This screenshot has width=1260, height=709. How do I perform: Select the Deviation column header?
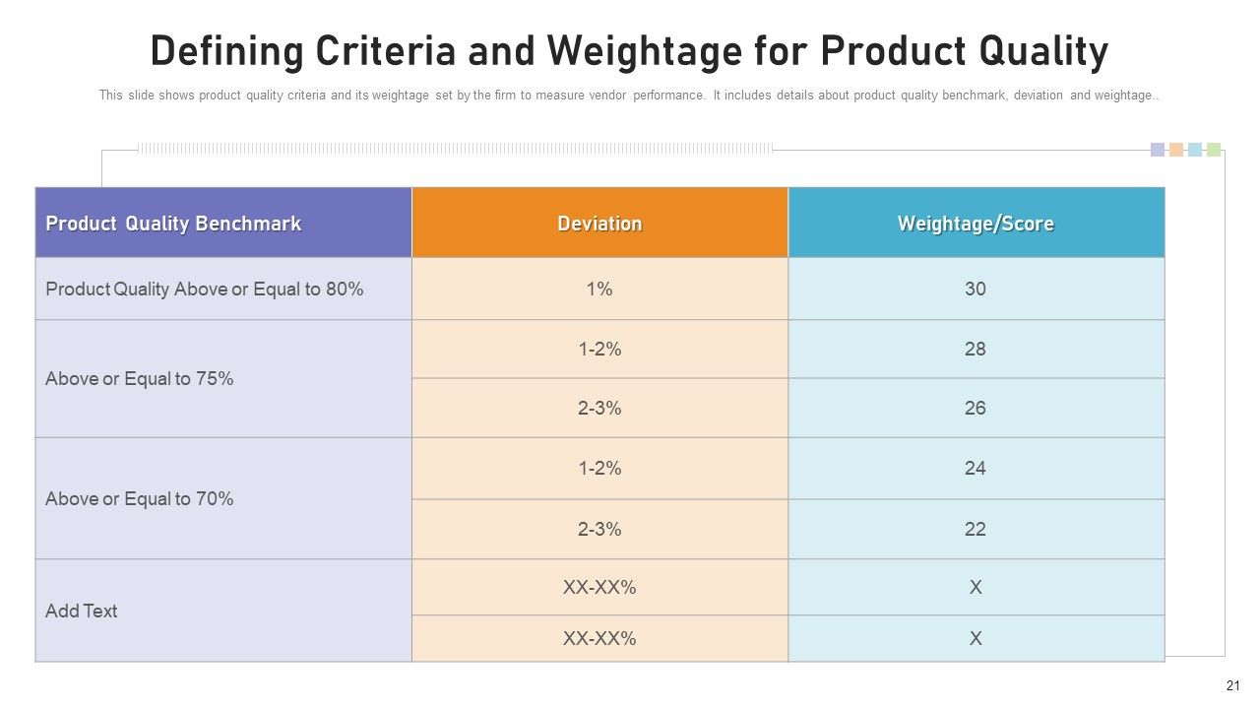(599, 224)
